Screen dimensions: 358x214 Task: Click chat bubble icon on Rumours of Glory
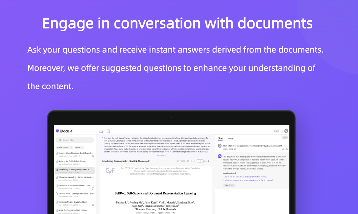[93, 205]
